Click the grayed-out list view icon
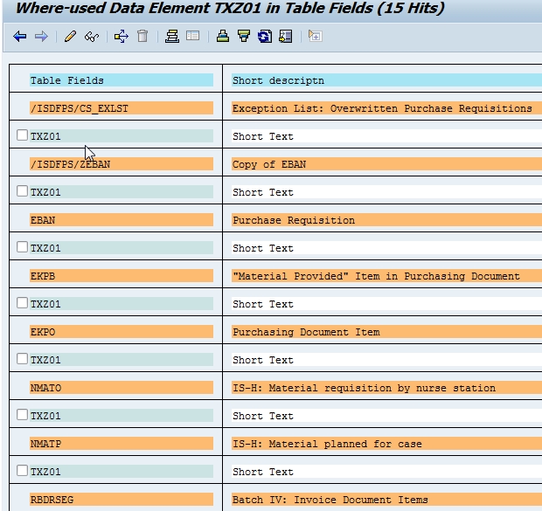Viewport: 542px width, 511px height. coord(192,36)
